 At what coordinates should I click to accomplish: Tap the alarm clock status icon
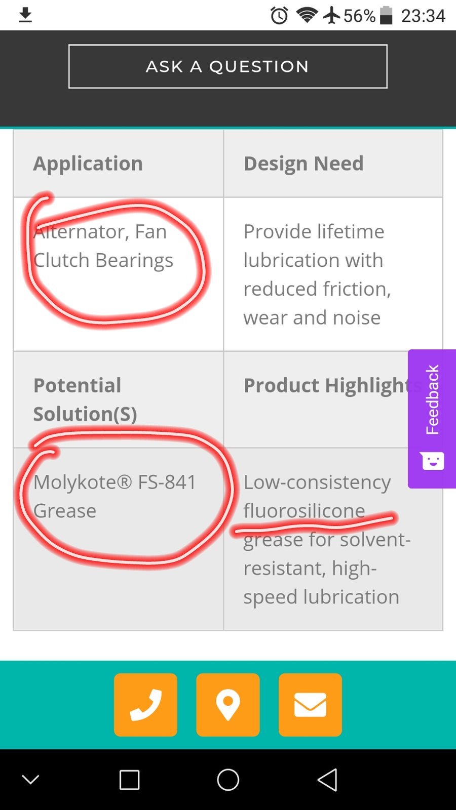click(279, 15)
